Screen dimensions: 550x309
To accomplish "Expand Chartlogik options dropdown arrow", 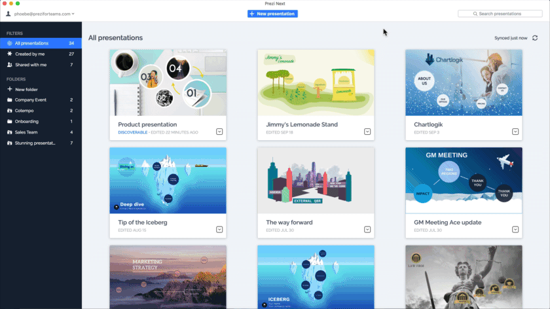I will [515, 132].
